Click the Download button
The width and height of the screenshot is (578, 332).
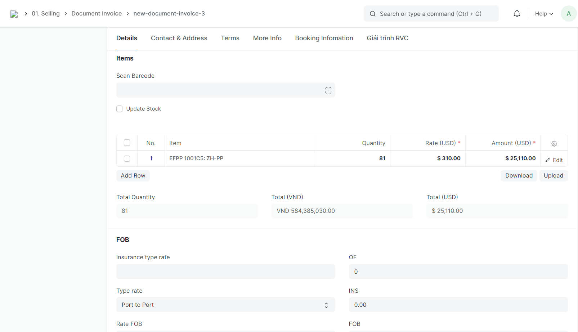[519, 176]
